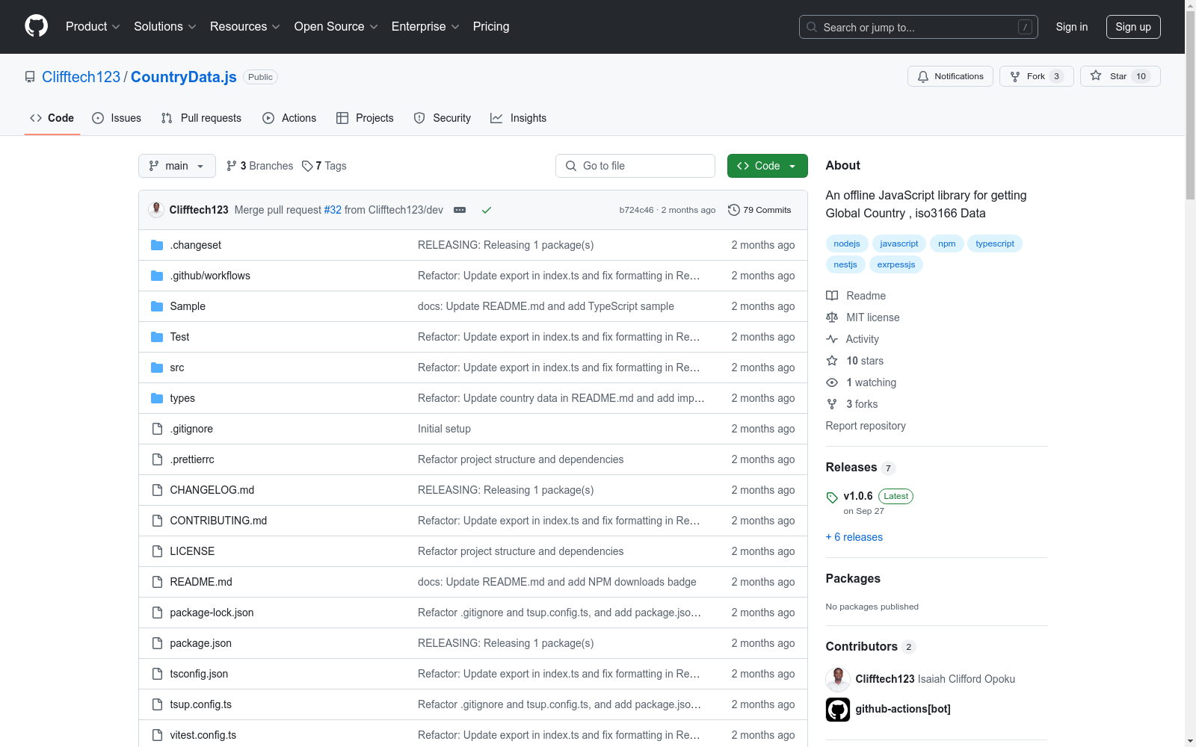Click Sign in link
This screenshot has width=1196, height=747.
point(1072,27)
